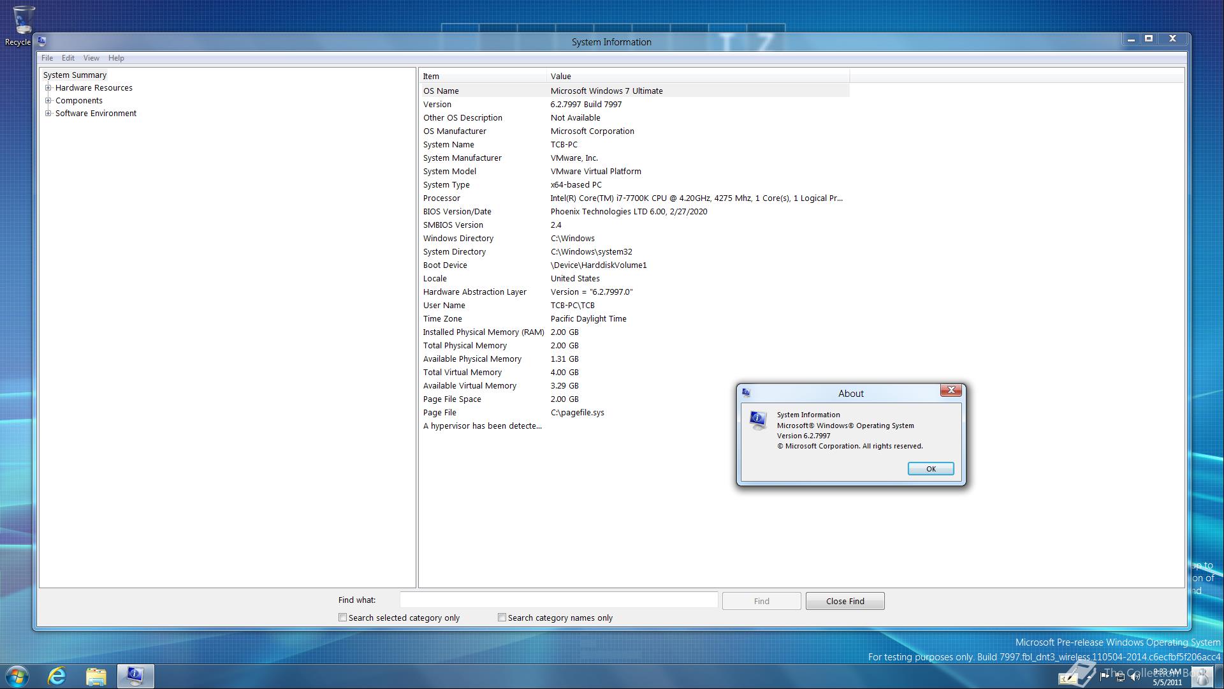The width and height of the screenshot is (1224, 689).
Task: Click the Close Find button
Action: point(845,601)
